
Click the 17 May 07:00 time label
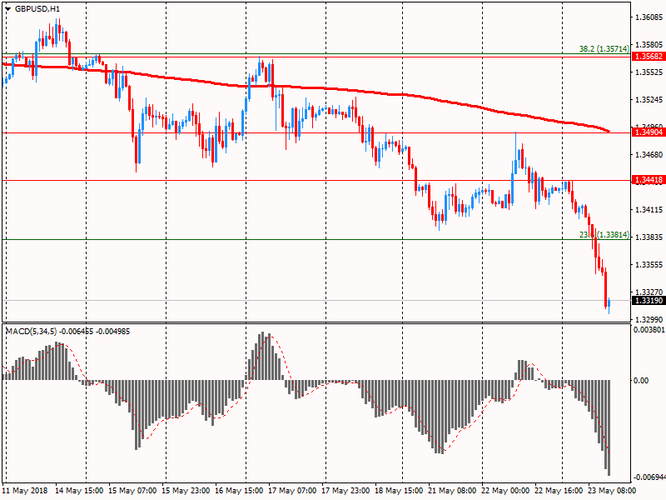[x=294, y=491]
